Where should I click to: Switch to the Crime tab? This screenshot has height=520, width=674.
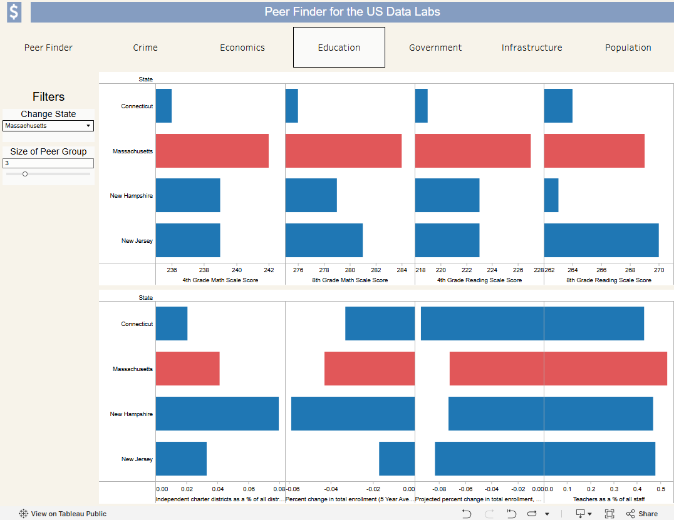(x=145, y=47)
